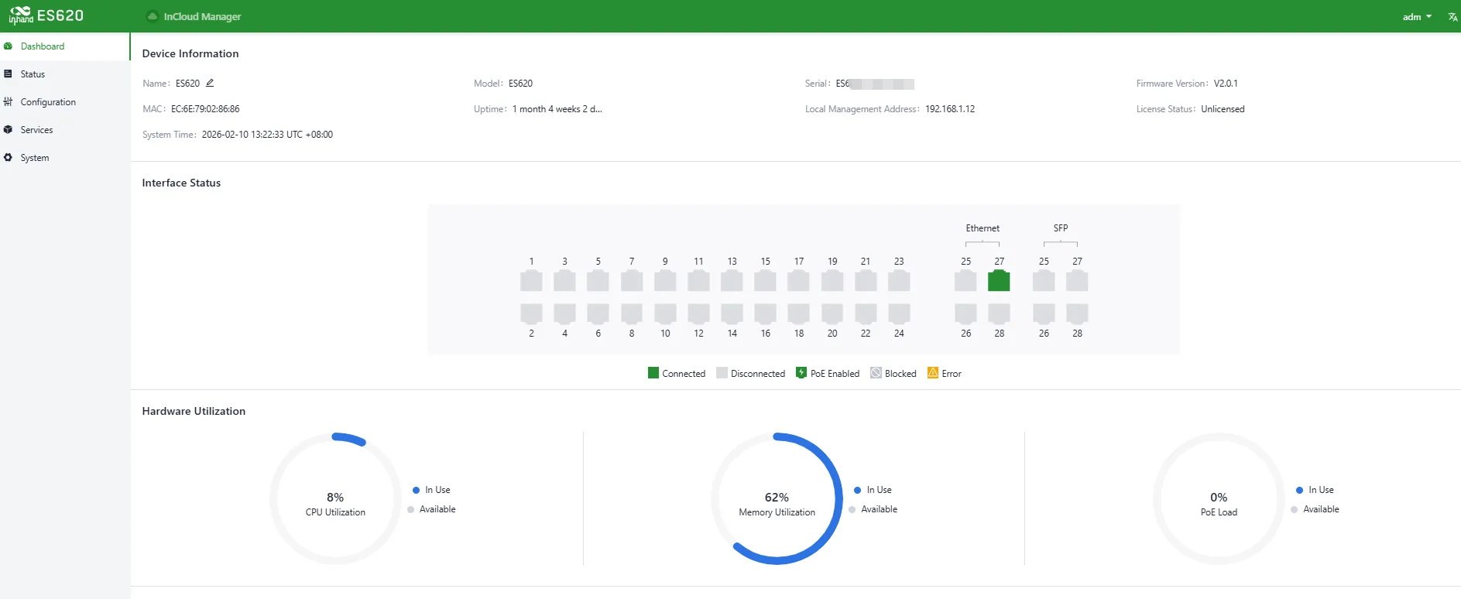
Task: Click SFP port 28 icon
Action: pyautogui.click(x=1077, y=313)
